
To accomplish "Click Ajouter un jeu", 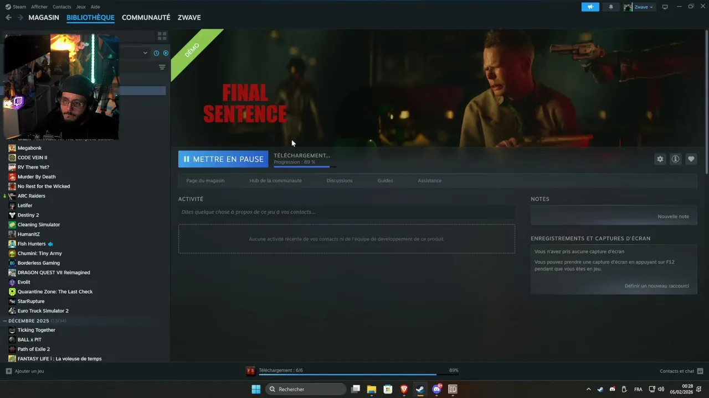I will (29, 371).
